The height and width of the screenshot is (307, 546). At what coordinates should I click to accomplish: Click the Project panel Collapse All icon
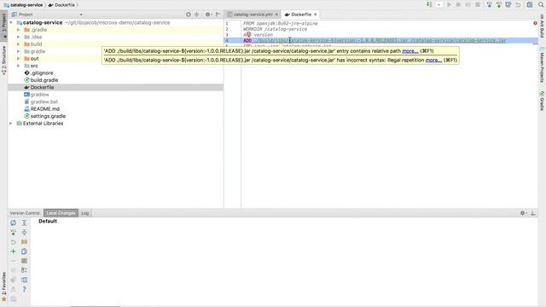point(197,14)
